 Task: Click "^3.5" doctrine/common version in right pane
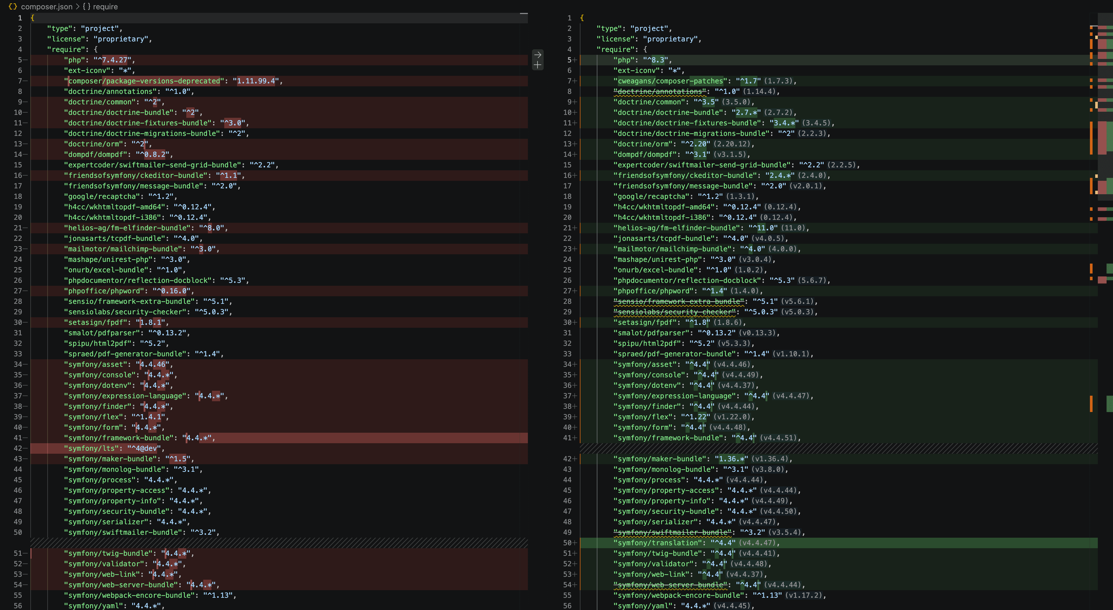(706, 102)
